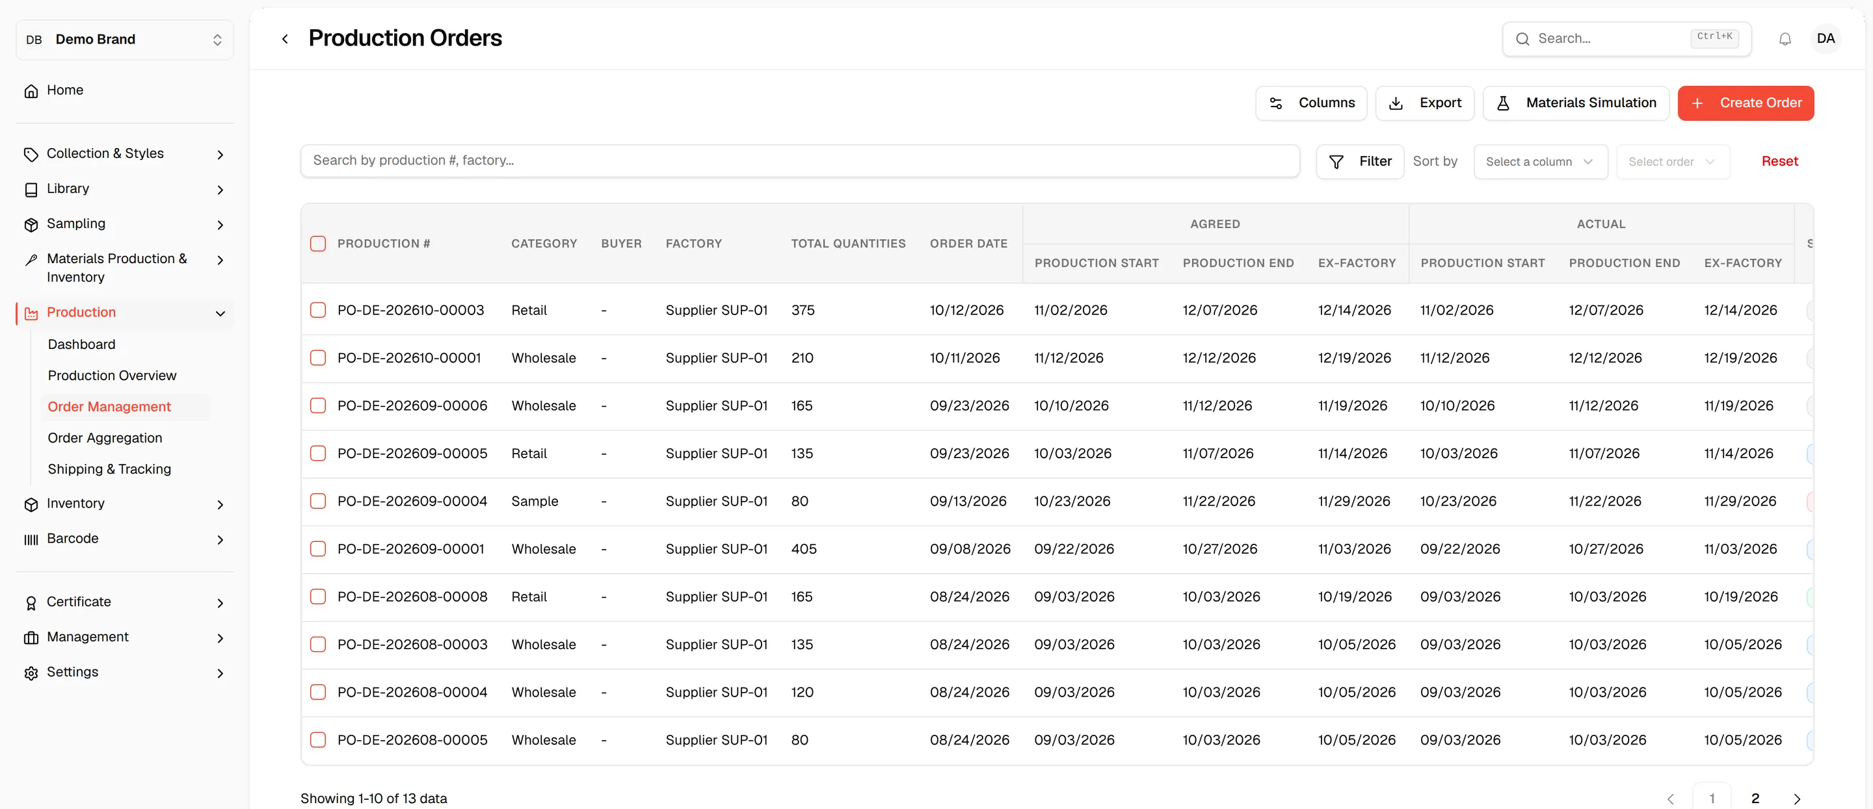Open the Select a column sort dropdown

[x=1539, y=161]
